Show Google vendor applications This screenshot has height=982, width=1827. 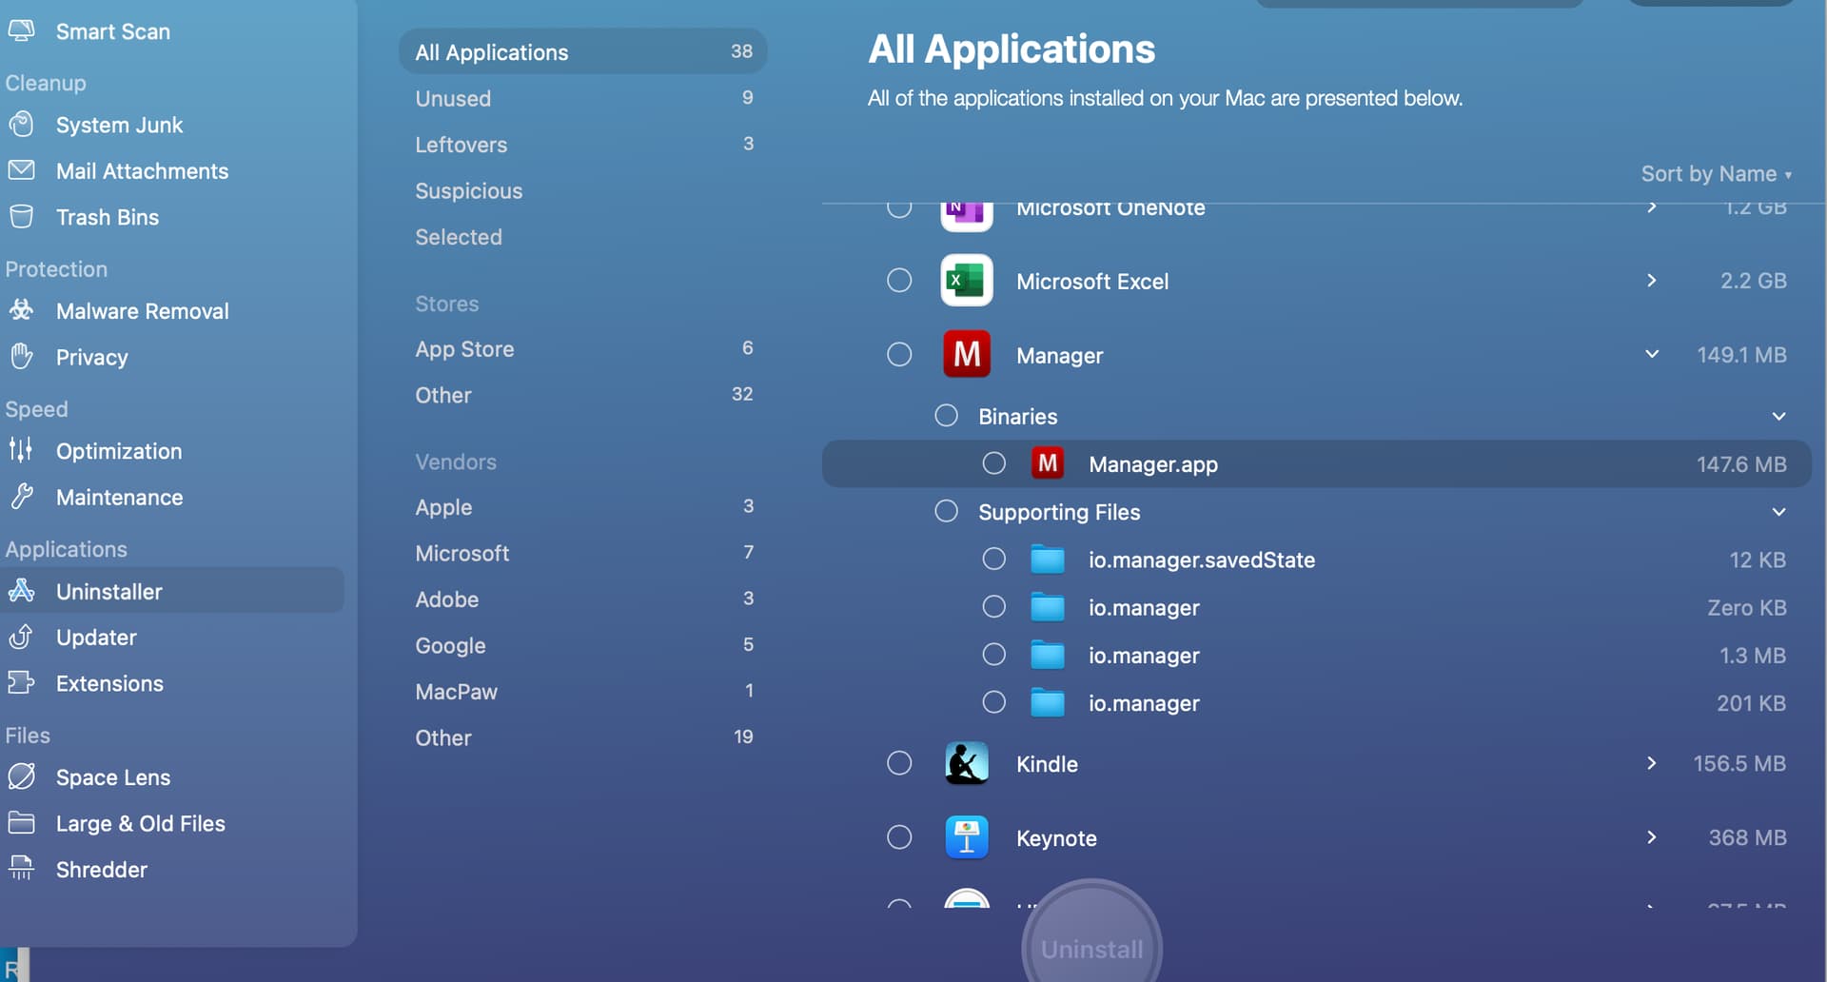pos(583,644)
